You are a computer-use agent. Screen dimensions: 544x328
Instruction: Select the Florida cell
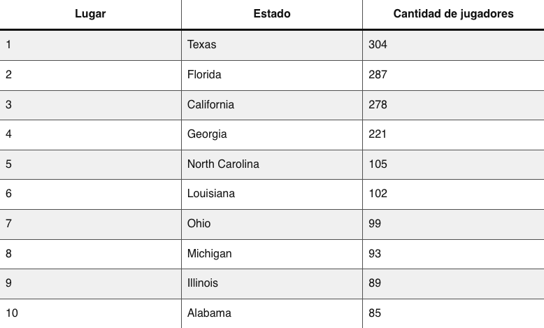click(x=272, y=76)
